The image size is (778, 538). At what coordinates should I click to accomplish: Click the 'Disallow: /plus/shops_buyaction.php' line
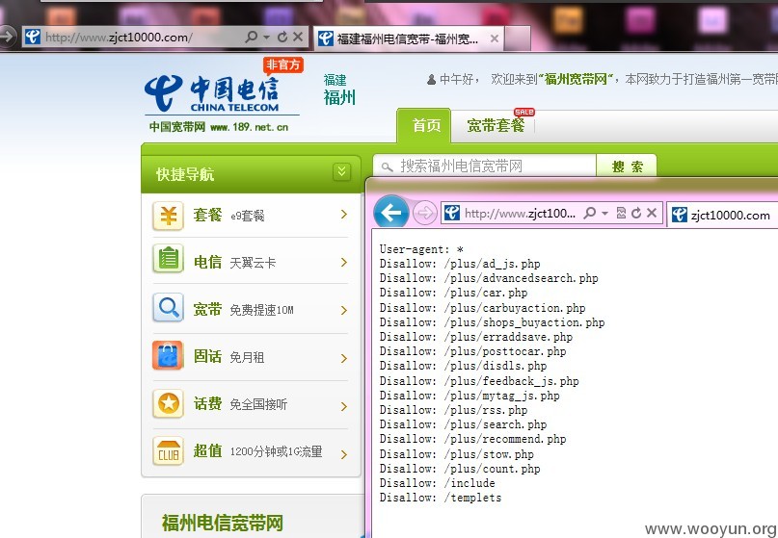tap(493, 322)
